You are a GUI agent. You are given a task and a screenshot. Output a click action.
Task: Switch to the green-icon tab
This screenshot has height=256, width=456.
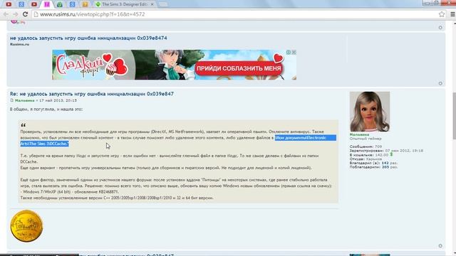pos(60,4)
